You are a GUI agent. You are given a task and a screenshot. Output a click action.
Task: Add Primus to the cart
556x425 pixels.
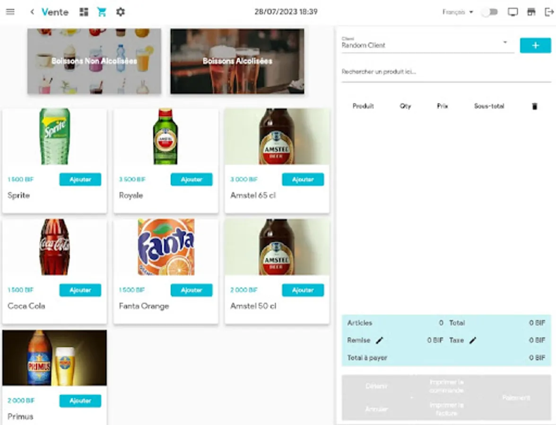(x=80, y=401)
